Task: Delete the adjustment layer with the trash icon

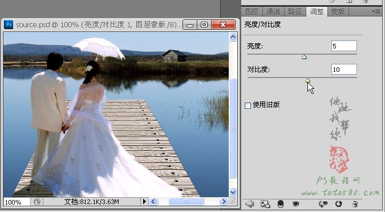Action: 355,203
